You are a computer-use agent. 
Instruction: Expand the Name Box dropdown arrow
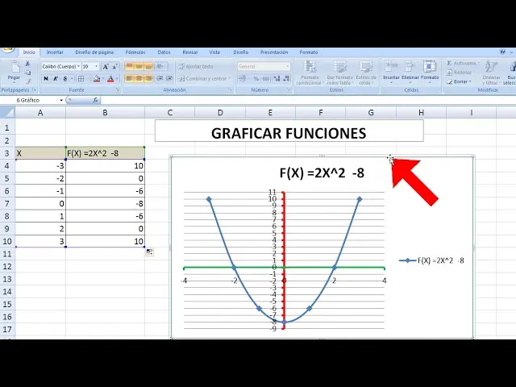[61, 101]
